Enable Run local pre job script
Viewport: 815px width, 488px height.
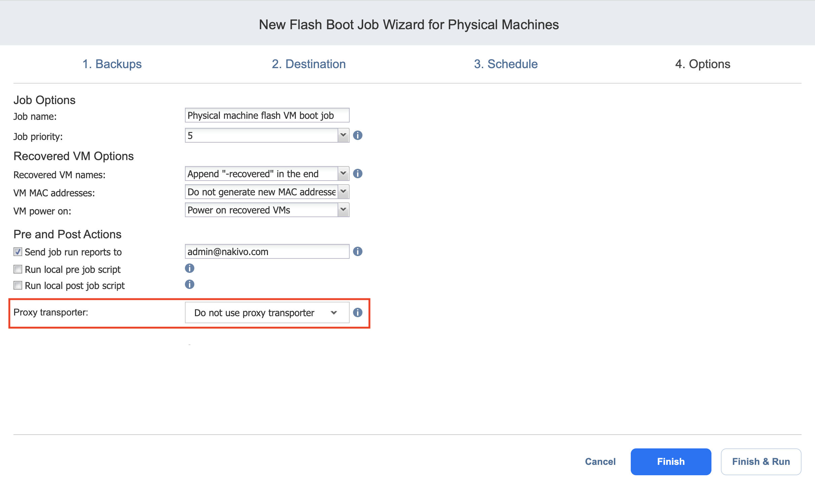[x=18, y=269]
